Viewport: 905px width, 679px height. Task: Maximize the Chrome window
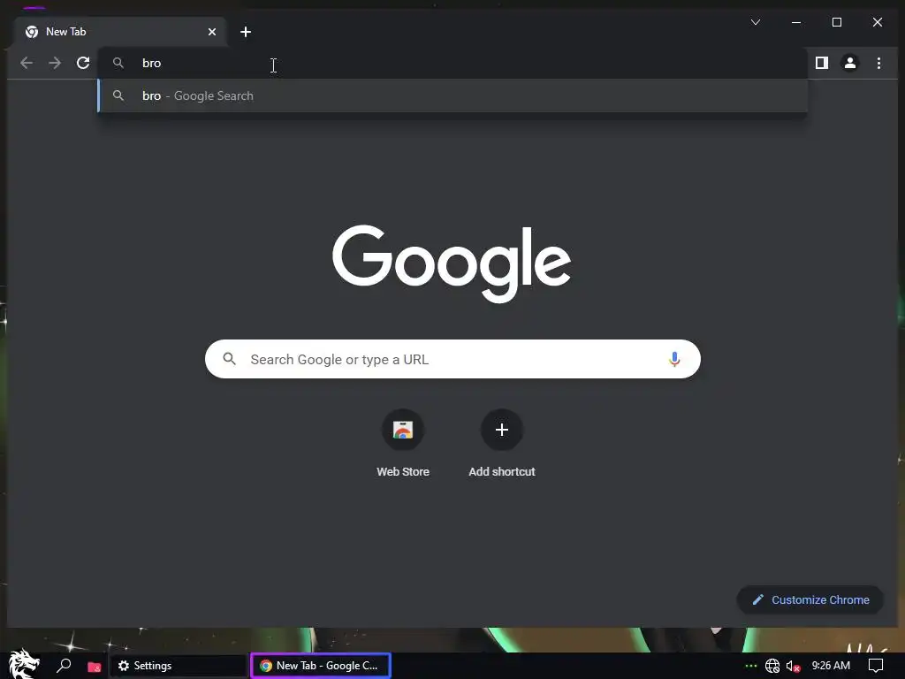837,22
